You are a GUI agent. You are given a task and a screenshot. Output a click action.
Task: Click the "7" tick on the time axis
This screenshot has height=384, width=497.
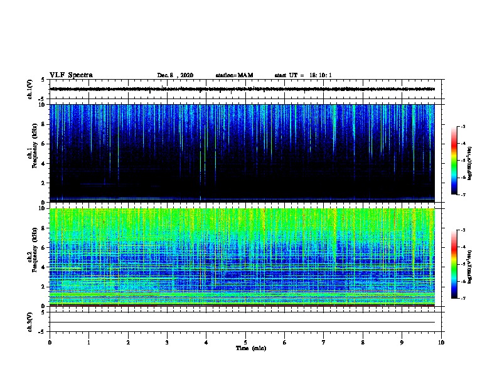[x=324, y=343]
